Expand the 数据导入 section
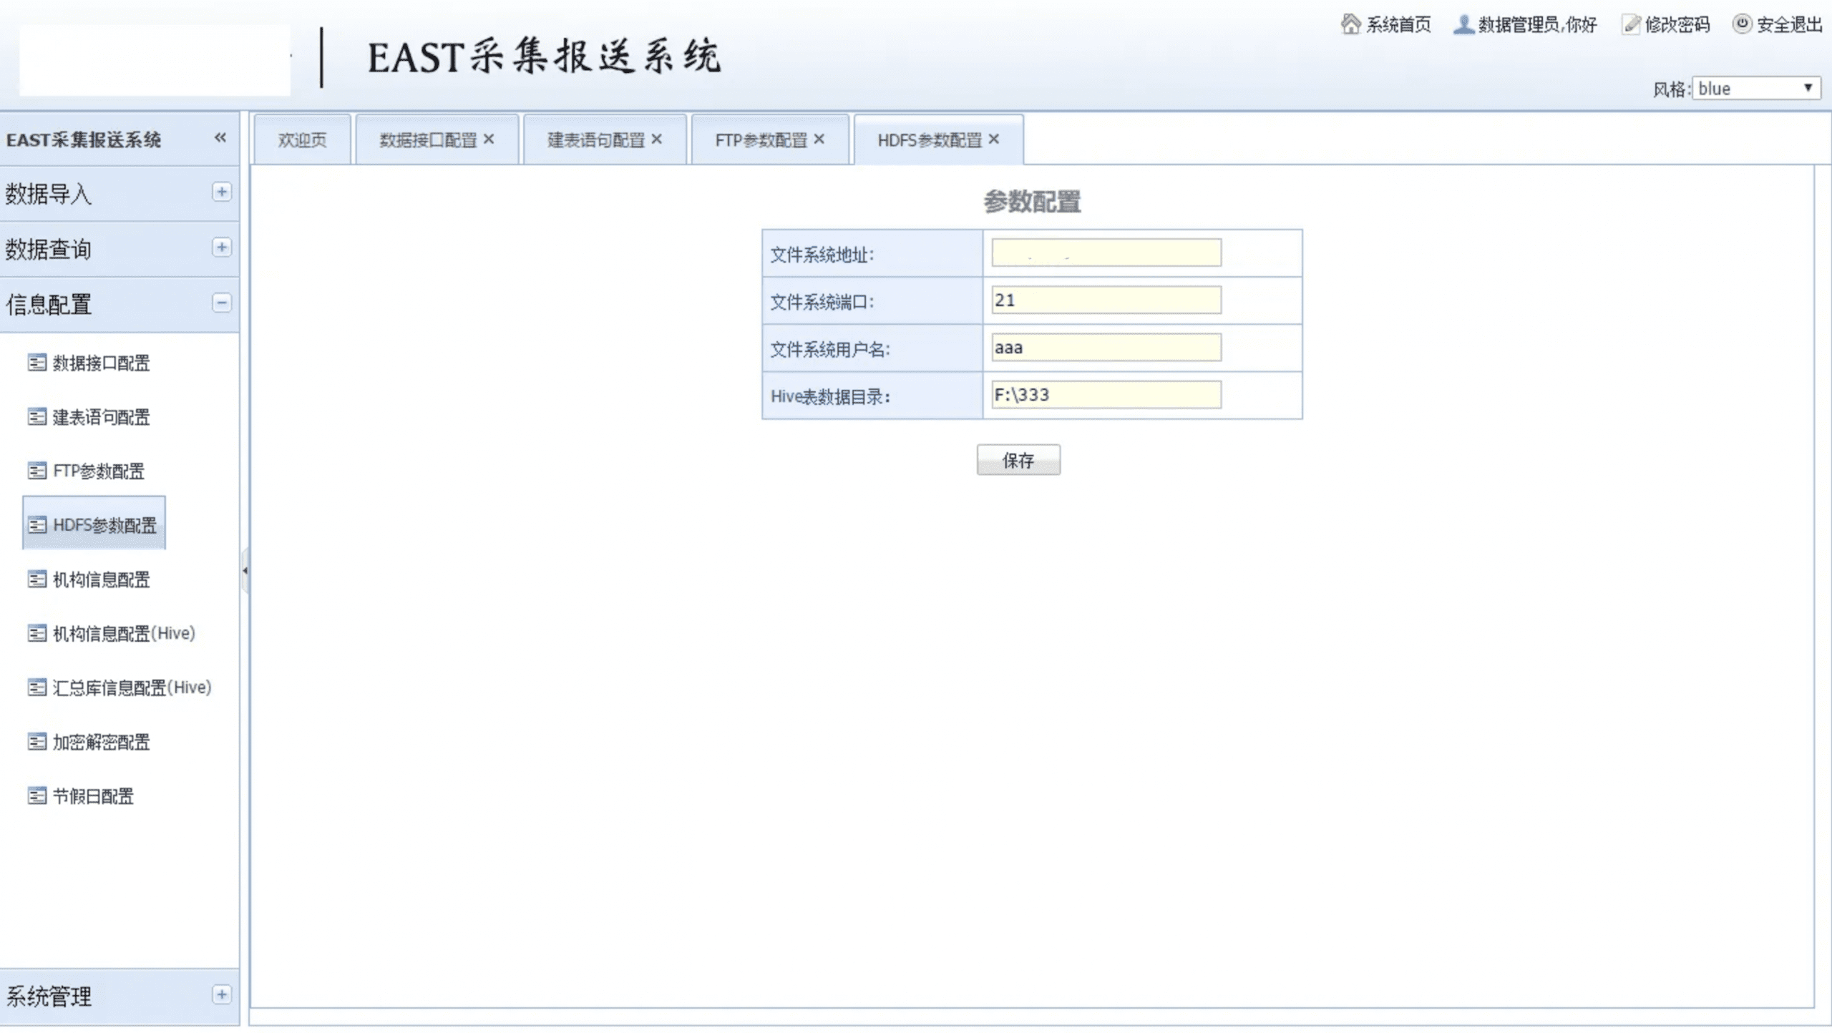The image size is (1832, 1033). coord(222,192)
